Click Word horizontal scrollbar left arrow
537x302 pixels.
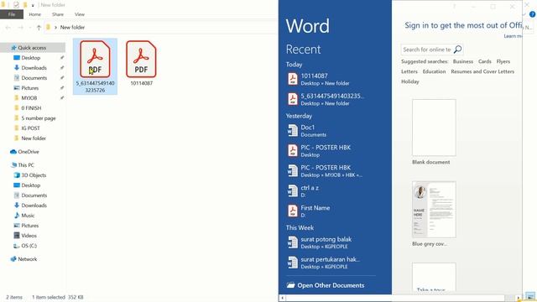(282, 298)
